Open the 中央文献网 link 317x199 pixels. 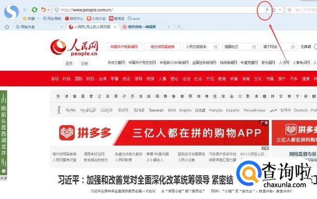click(116, 63)
